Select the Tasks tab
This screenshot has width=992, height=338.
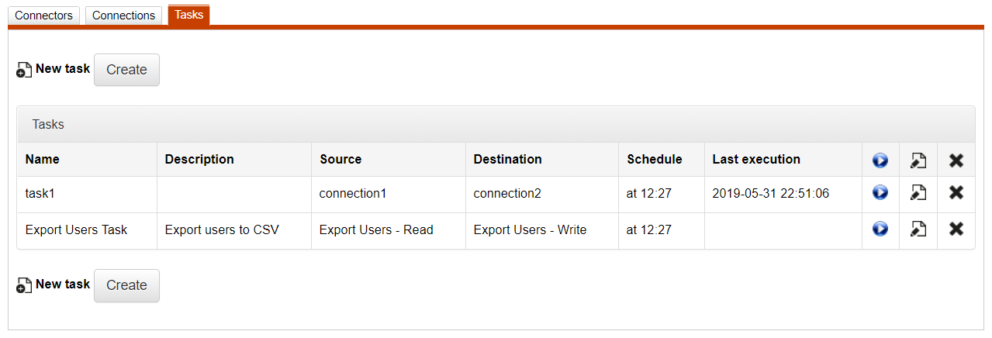tap(188, 15)
